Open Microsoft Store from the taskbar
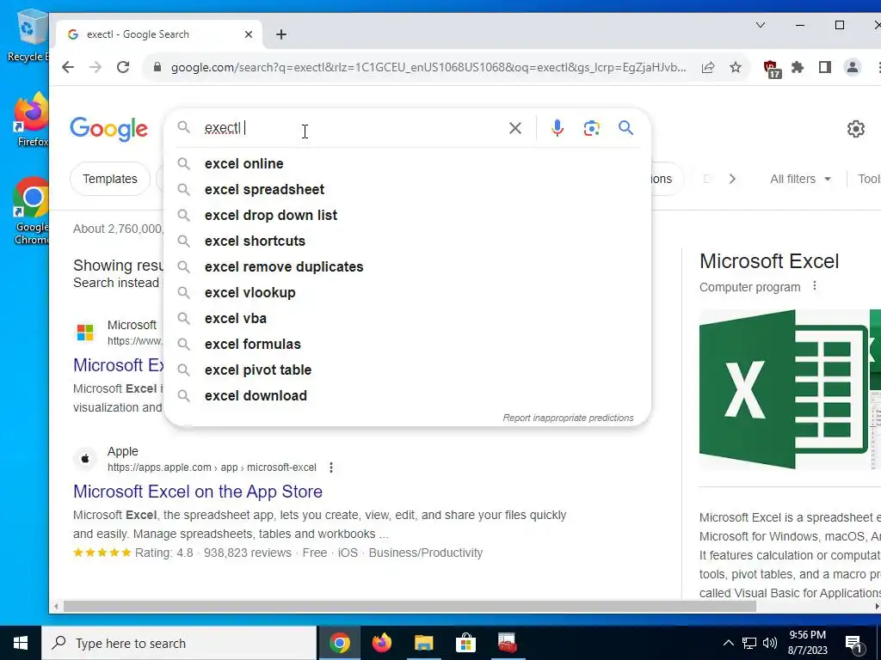 tap(465, 643)
